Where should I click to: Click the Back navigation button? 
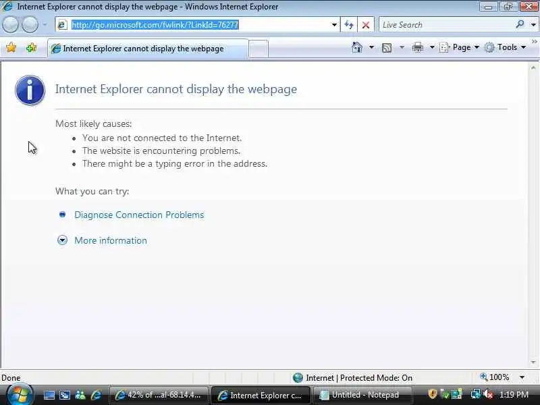(x=10, y=25)
